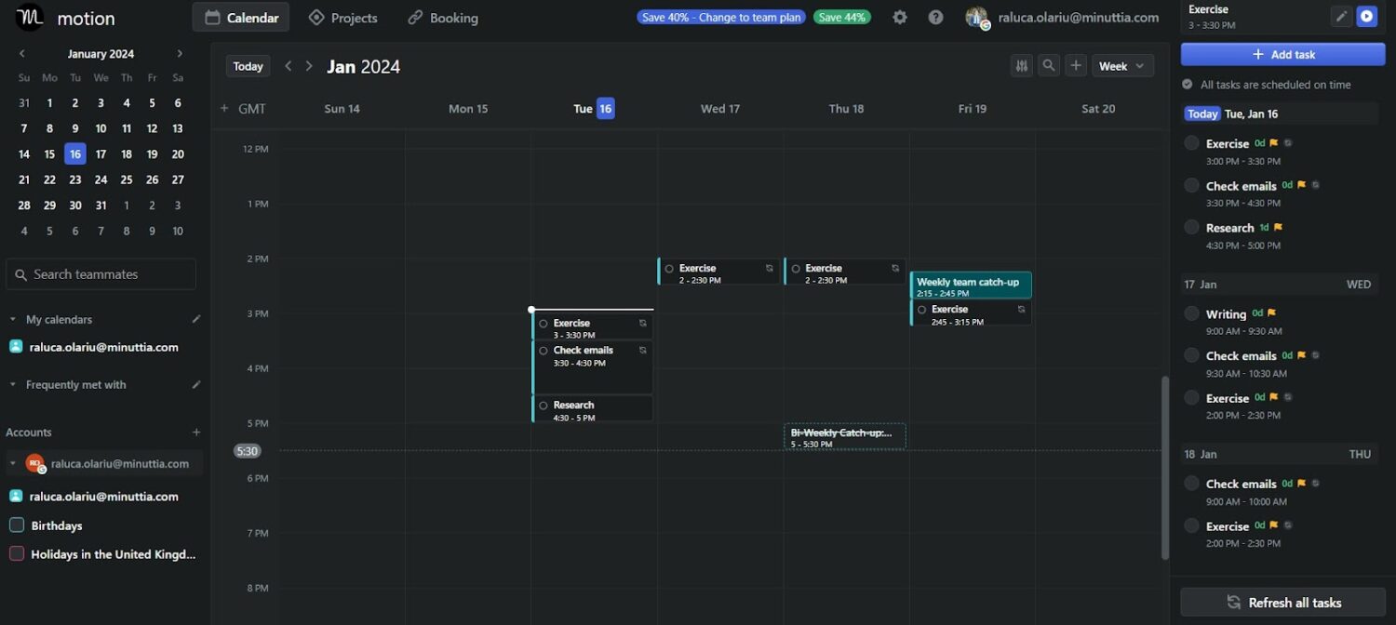The image size is (1396, 625).
Task: Start the Exercise task with the play icon
Action: (x=1367, y=16)
